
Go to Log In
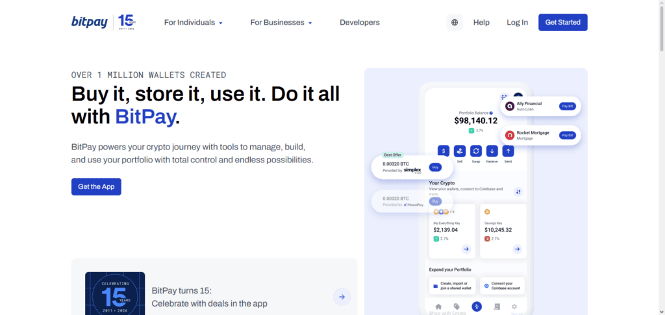518,23
